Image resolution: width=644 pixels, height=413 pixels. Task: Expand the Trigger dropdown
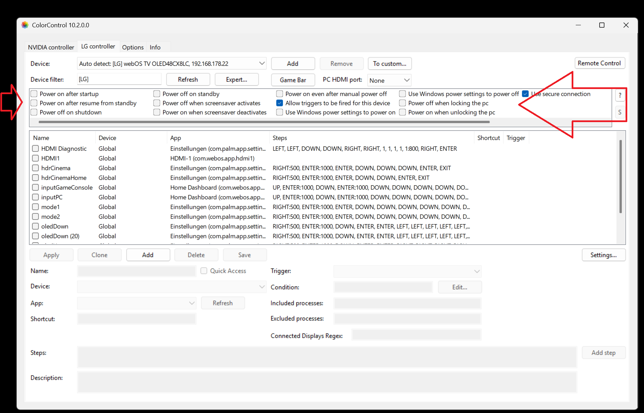pos(407,271)
